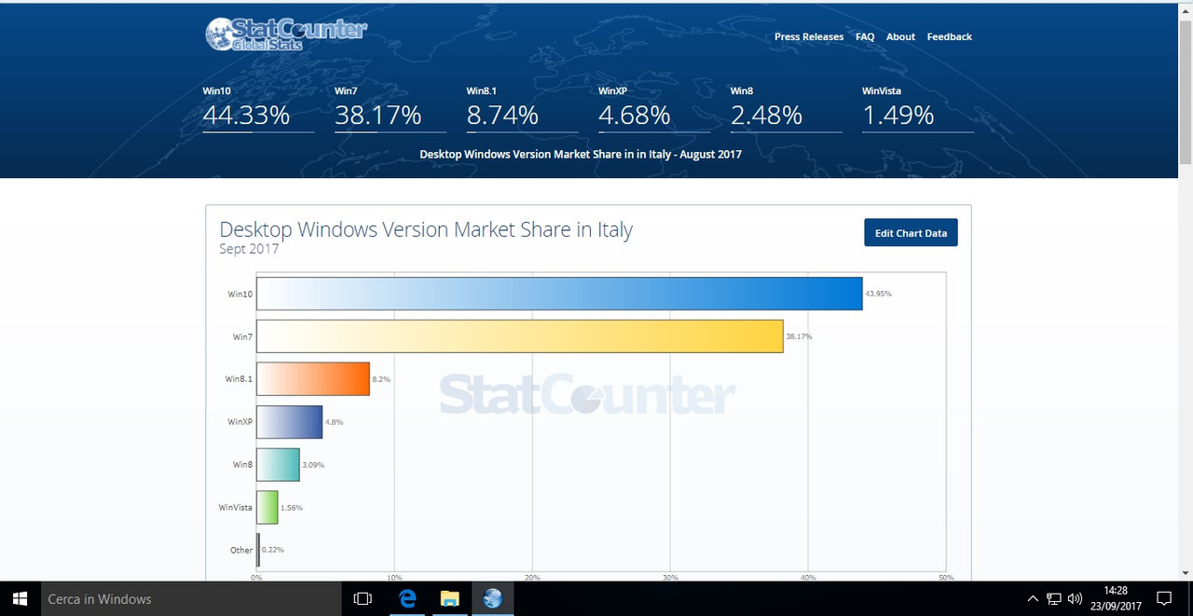Viewport: 1193px width, 616px height.
Task: Click the yellow Win7 chart bar
Action: [x=520, y=336]
